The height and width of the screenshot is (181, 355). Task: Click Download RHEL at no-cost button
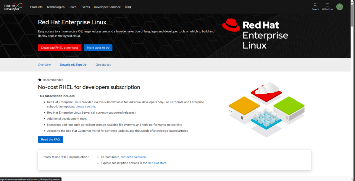tap(59, 48)
